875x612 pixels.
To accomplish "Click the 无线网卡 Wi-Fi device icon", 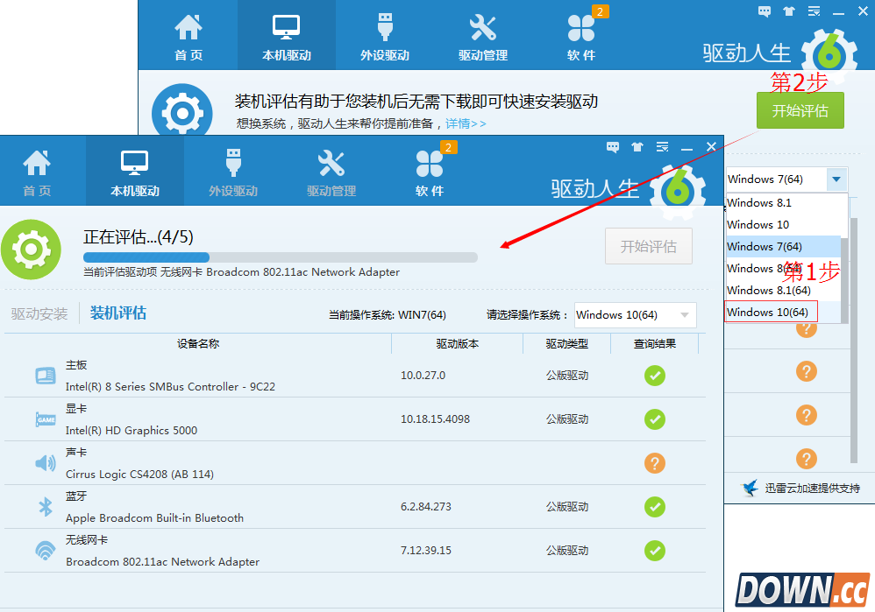I will (45, 551).
